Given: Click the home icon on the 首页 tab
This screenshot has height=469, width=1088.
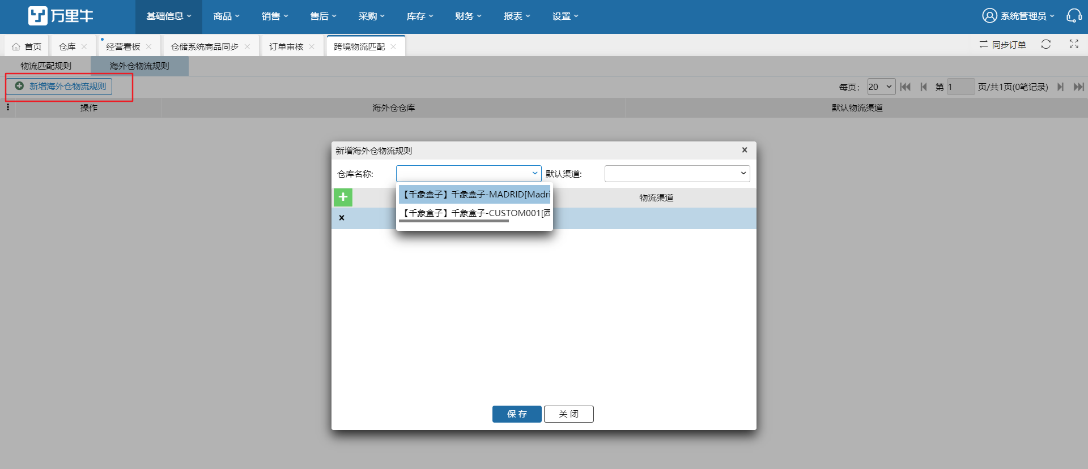Looking at the screenshot, I should (x=16, y=47).
